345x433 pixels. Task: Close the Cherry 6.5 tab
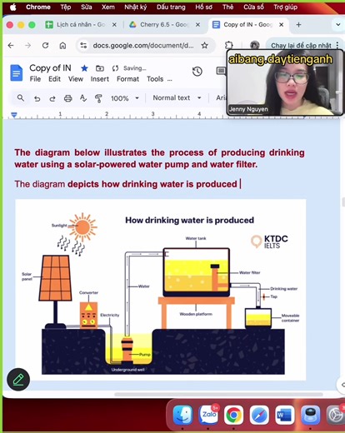[x=197, y=25]
